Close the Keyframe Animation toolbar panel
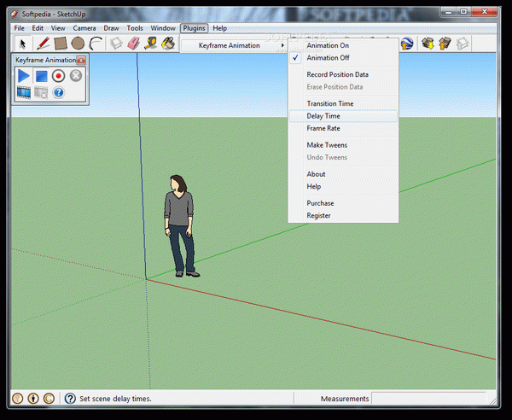This screenshot has height=420, width=512. (x=81, y=60)
